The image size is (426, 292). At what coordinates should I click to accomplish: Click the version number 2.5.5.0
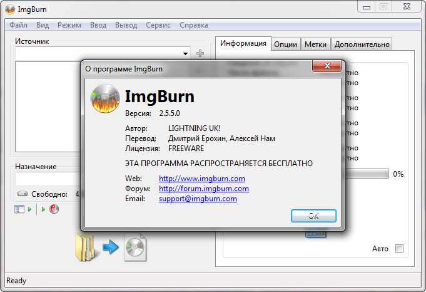click(170, 113)
